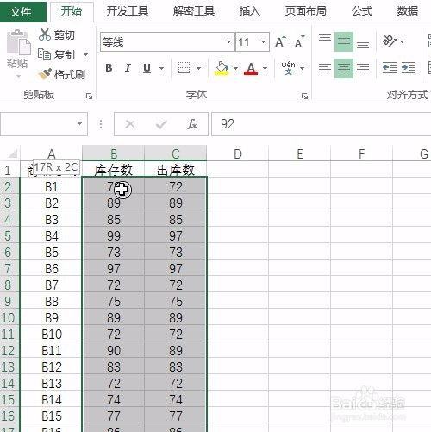Expand paste options arrow under 粘贴

(18, 76)
